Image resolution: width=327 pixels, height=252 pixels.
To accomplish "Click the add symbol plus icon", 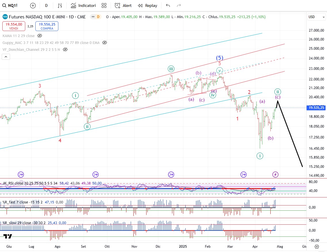I will (x=33, y=6).
